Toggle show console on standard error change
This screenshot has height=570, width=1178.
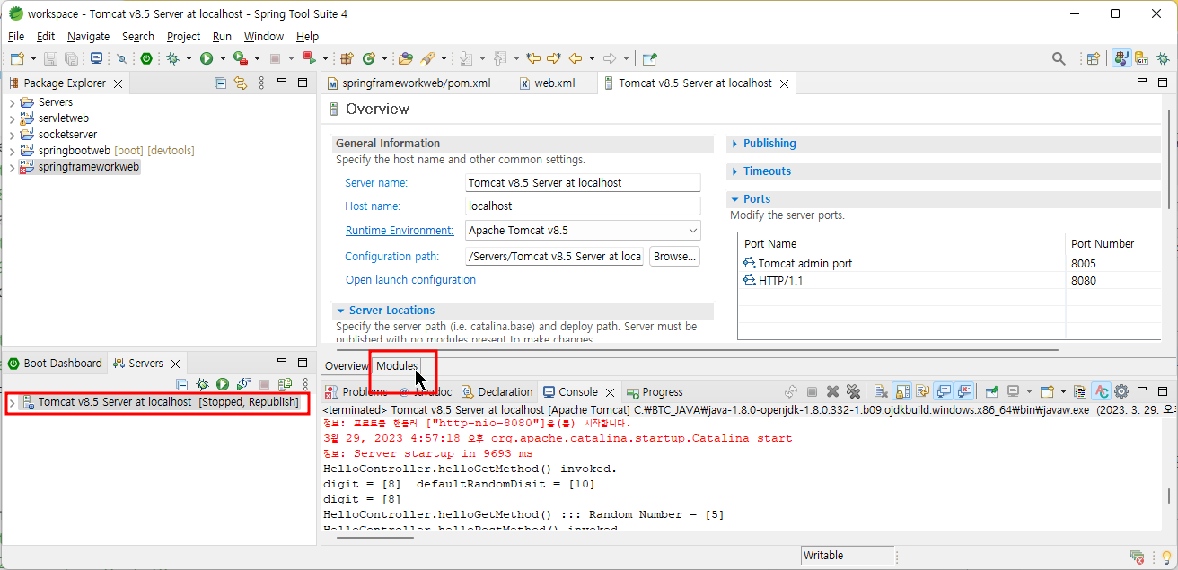tap(964, 391)
